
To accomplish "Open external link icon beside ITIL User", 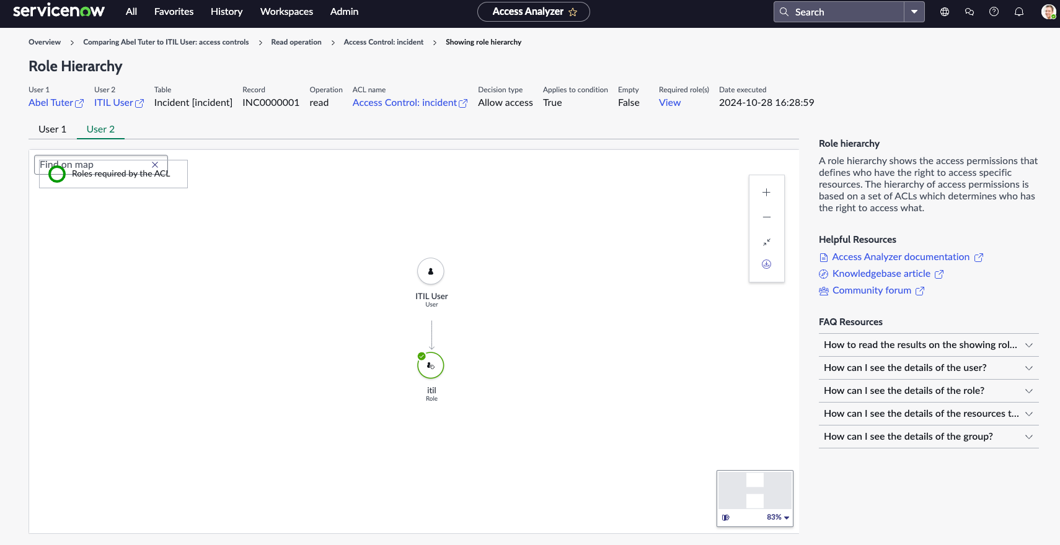I will (139, 103).
